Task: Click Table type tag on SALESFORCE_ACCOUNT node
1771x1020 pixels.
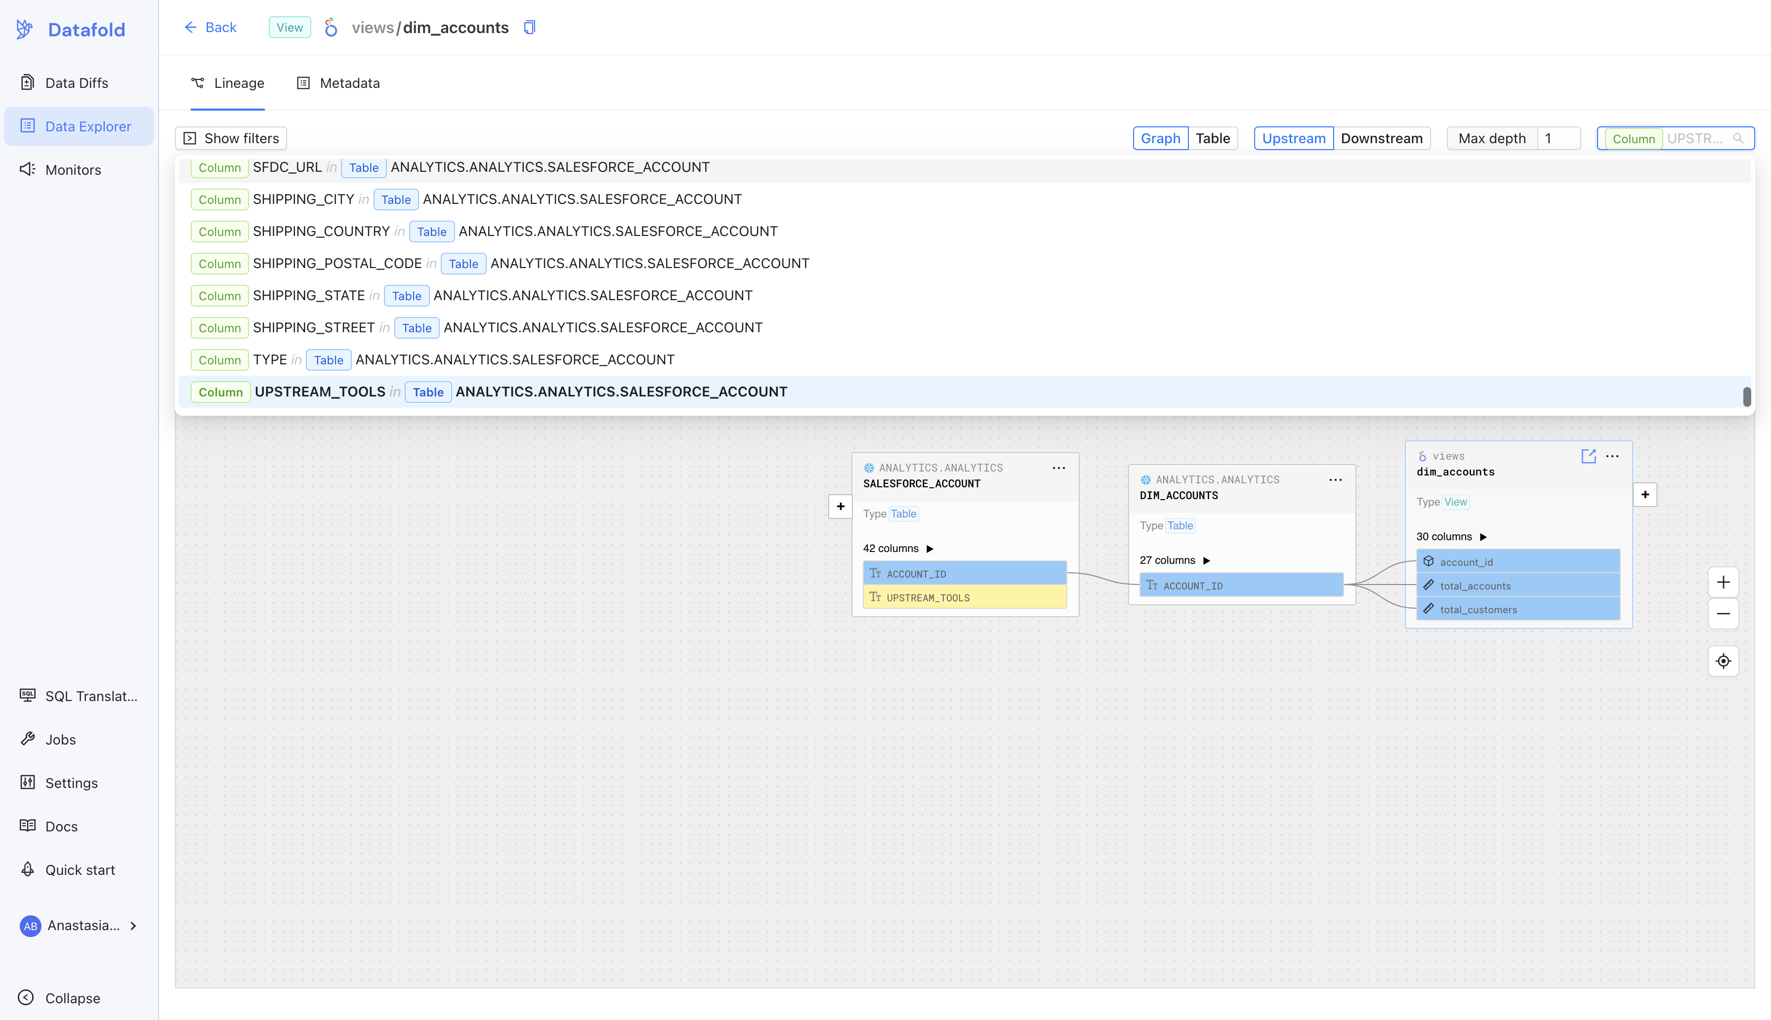Action: point(904,513)
